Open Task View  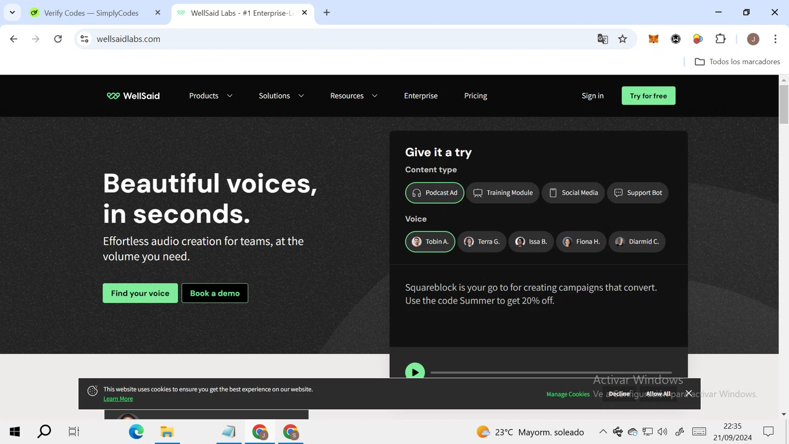point(74,432)
